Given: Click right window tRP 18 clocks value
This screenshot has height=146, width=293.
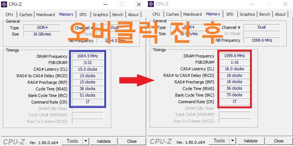Looking at the screenshot, I should pyautogui.click(x=234, y=82).
